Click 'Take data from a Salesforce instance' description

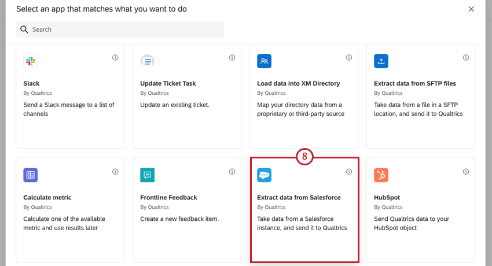[x=302, y=223]
